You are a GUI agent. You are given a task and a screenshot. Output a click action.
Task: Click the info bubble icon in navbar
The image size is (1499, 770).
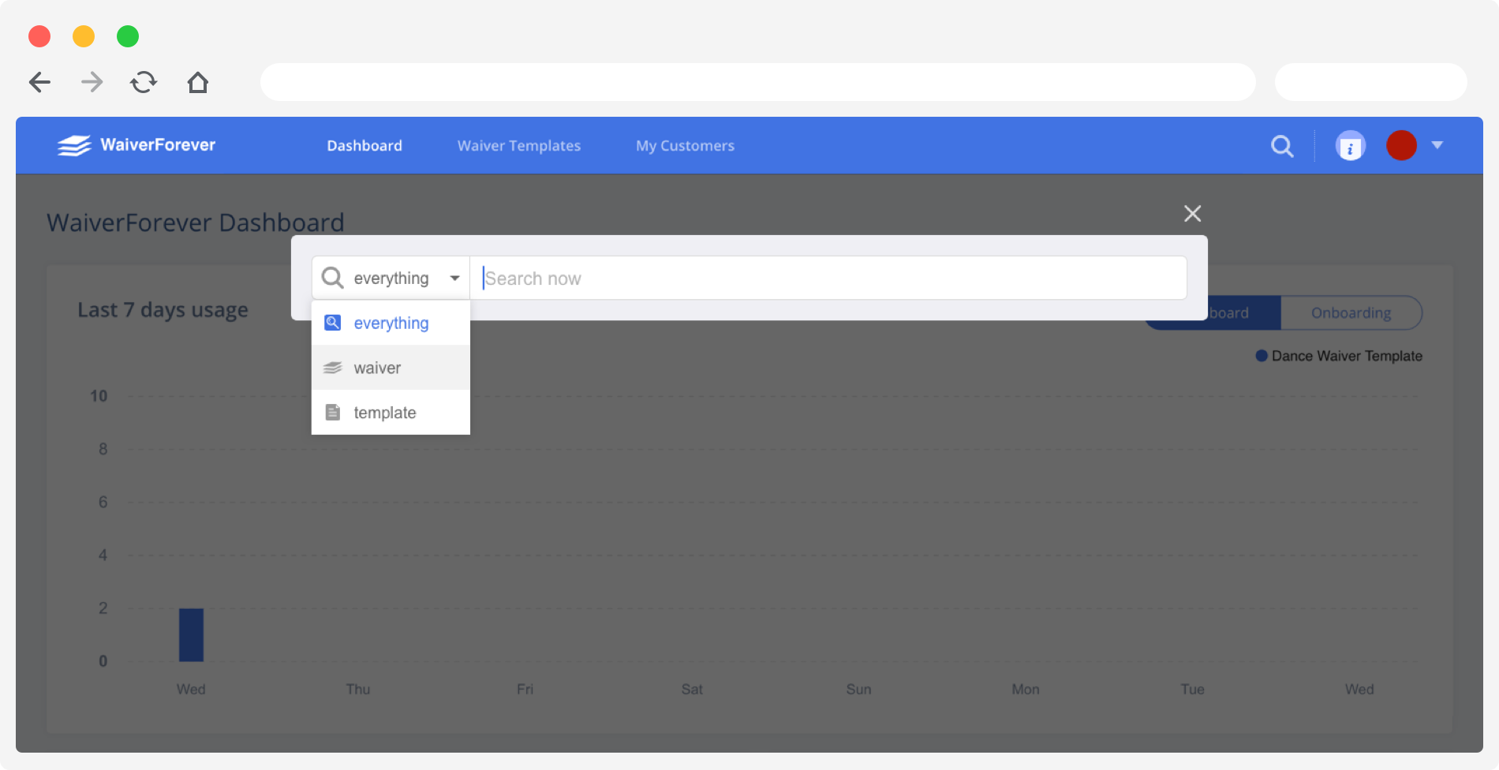(1351, 145)
